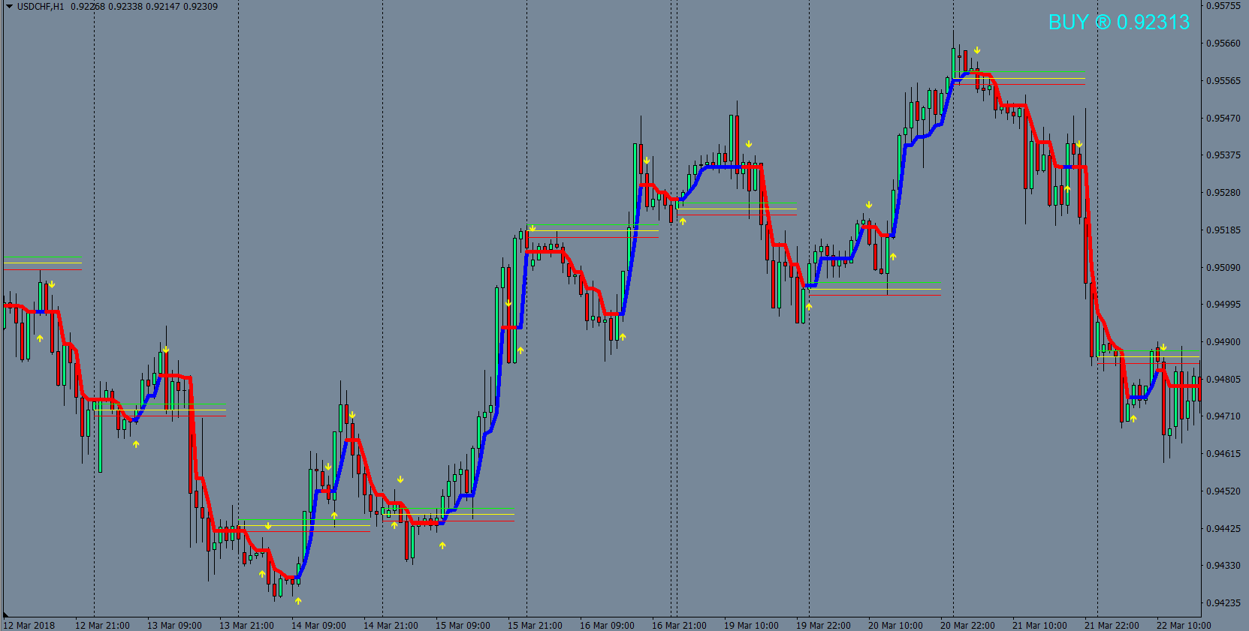Click the 15 Mar 21:00 time label
Screen dimensions: 1249x631
[x=535, y=625]
